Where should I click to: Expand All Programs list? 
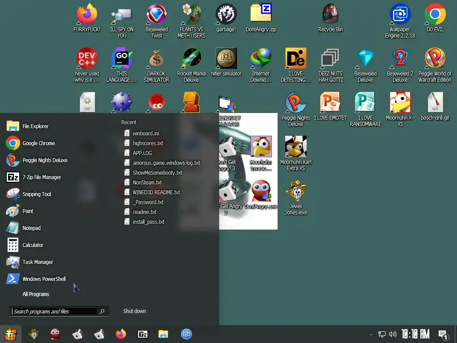pyautogui.click(x=36, y=294)
